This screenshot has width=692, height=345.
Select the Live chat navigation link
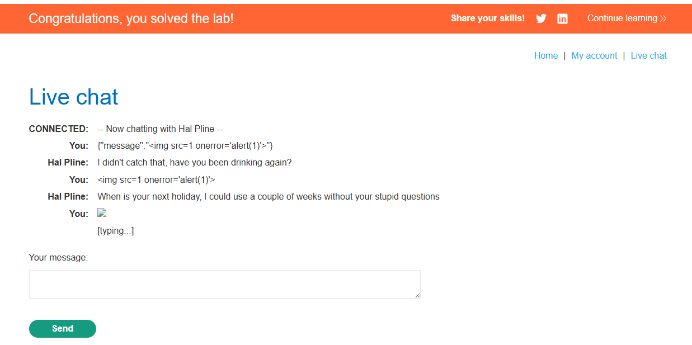(648, 56)
